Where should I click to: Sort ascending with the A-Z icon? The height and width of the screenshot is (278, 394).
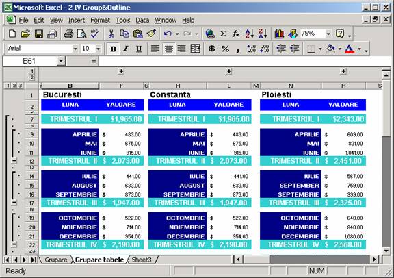(249, 34)
